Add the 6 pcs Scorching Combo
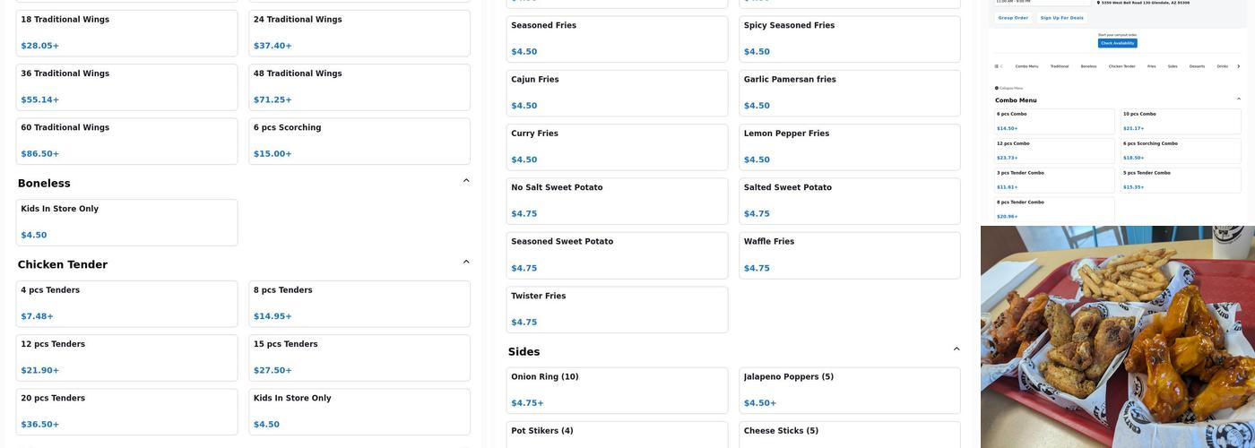Viewport: 1255px width, 448px height. click(x=1181, y=150)
